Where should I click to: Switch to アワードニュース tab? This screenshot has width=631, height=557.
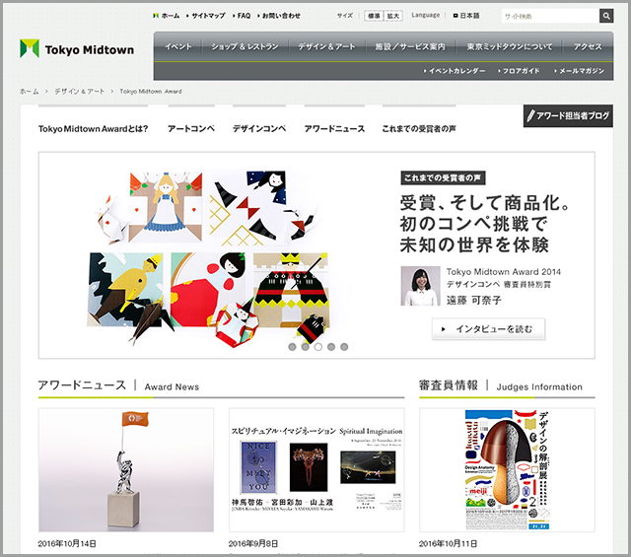tap(334, 129)
